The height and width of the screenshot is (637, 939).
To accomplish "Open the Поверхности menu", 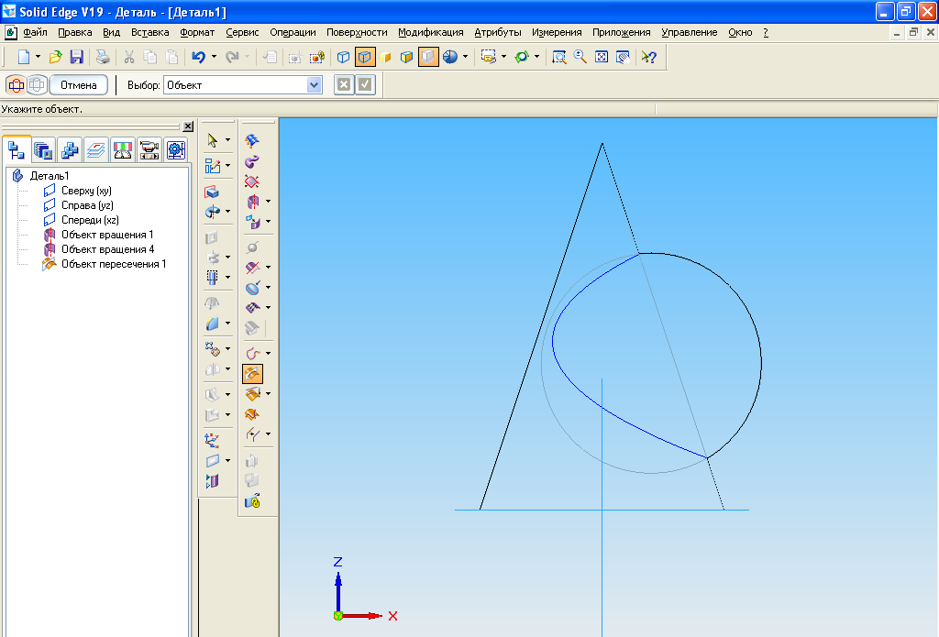I will pyautogui.click(x=357, y=32).
